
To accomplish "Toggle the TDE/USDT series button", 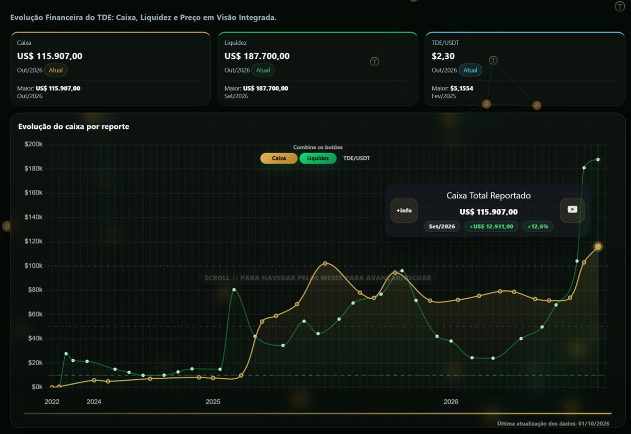I will coord(357,158).
